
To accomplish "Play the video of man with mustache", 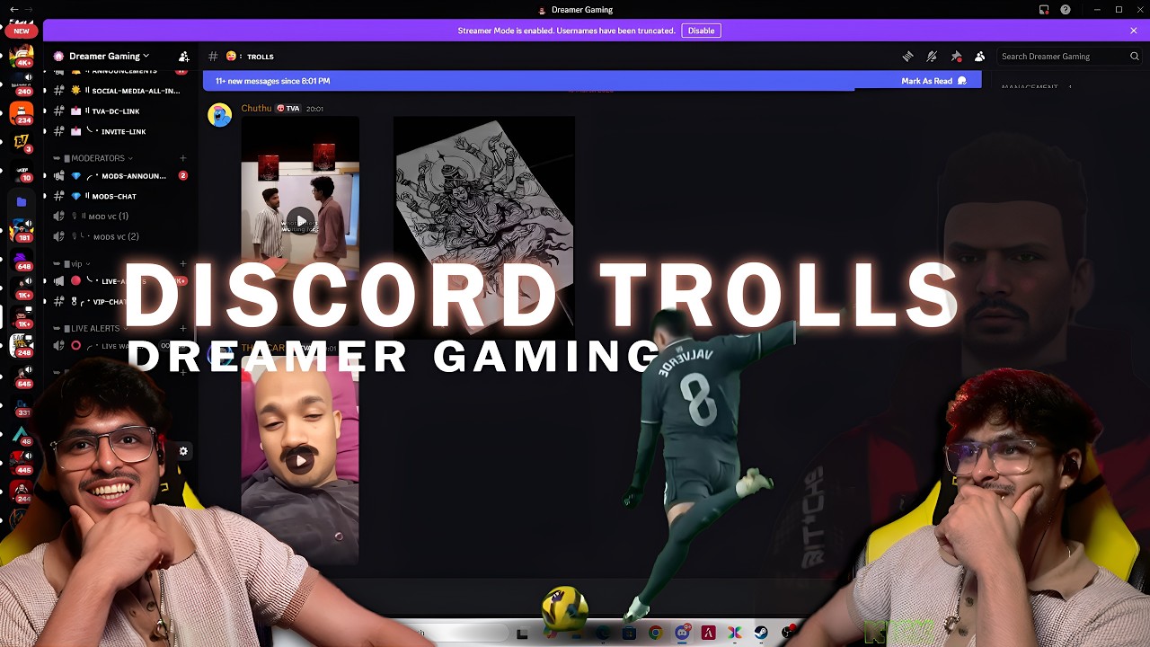I will coord(300,461).
